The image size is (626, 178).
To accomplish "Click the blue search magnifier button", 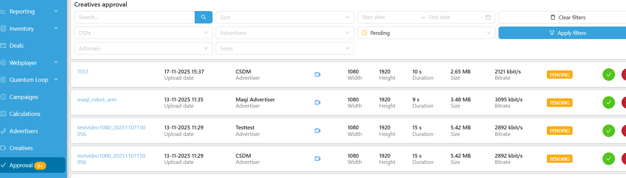I will coord(203,17).
